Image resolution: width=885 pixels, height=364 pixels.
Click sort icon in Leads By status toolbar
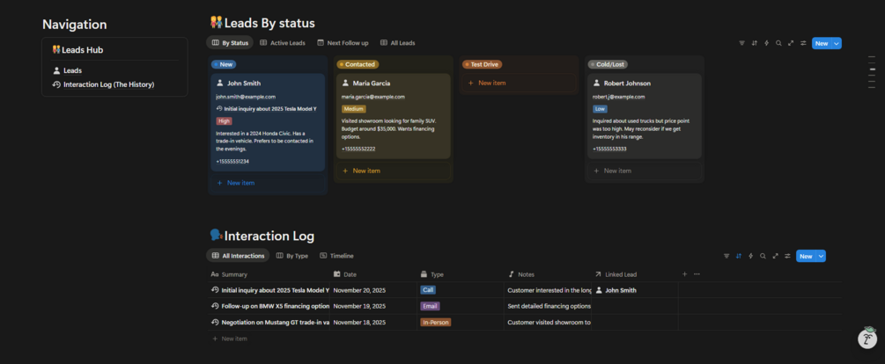click(754, 43)
